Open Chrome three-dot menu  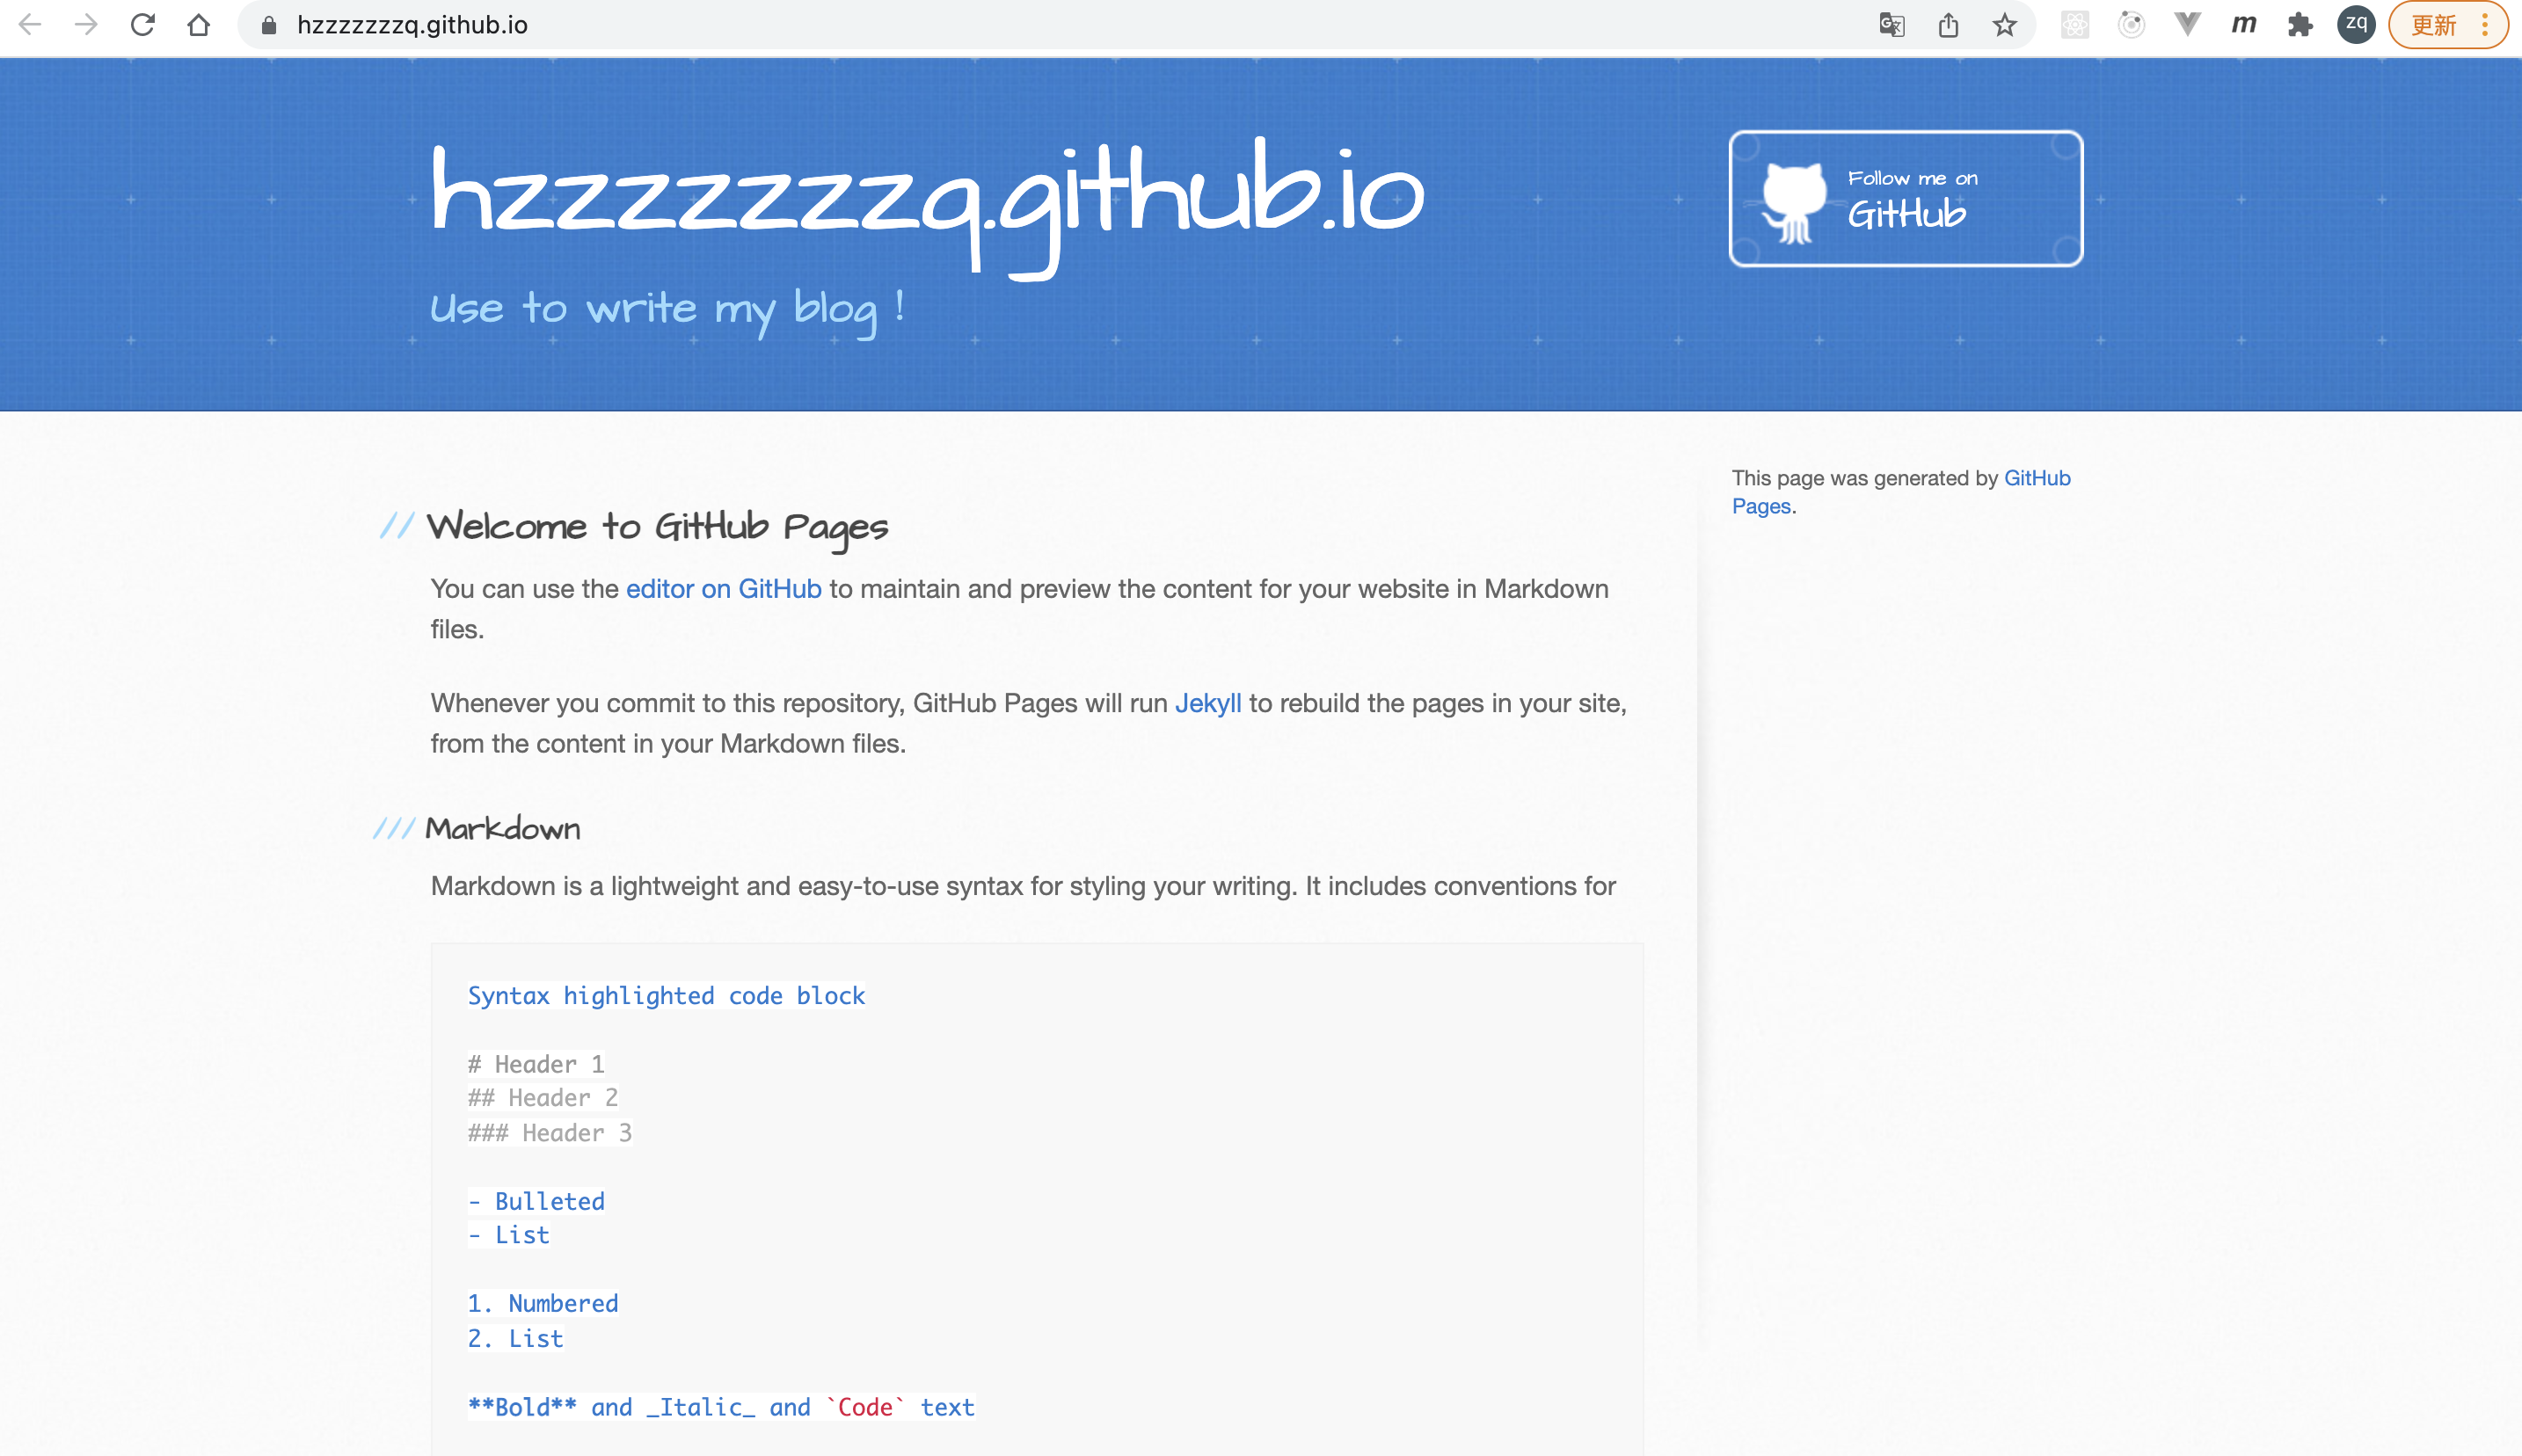click(2485, 25)
